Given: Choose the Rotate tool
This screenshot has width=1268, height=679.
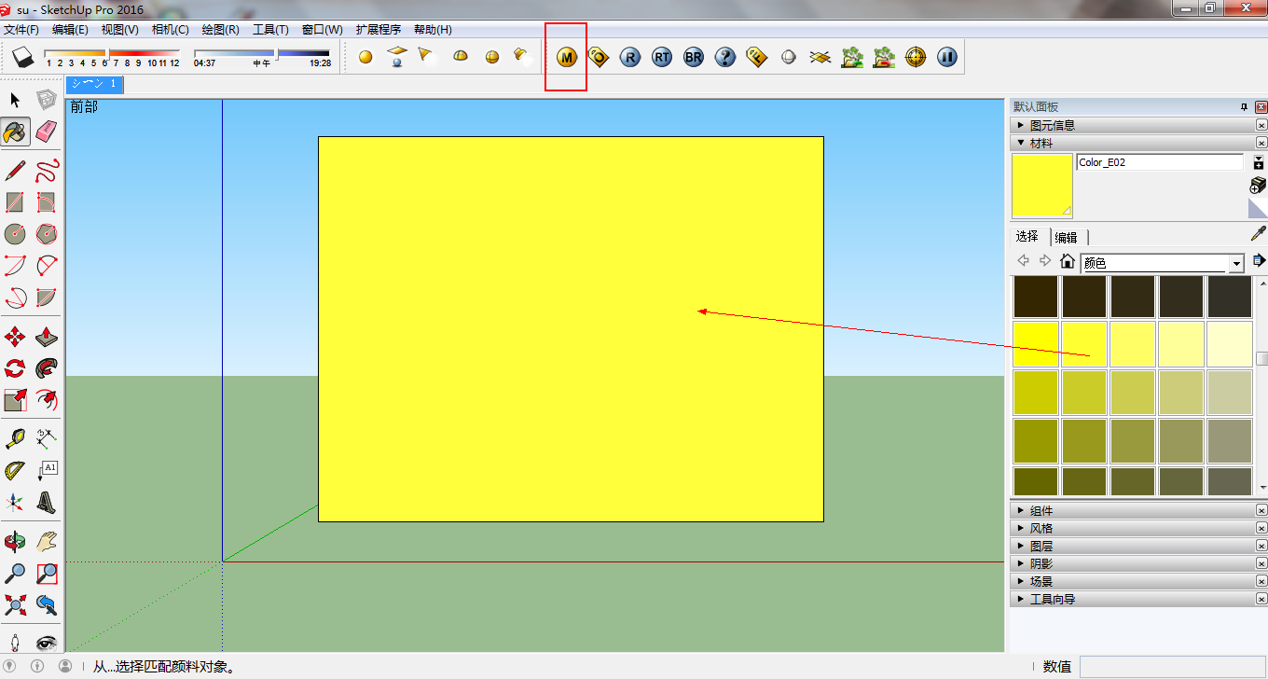Looking at the screenshot, I should 15,368.
